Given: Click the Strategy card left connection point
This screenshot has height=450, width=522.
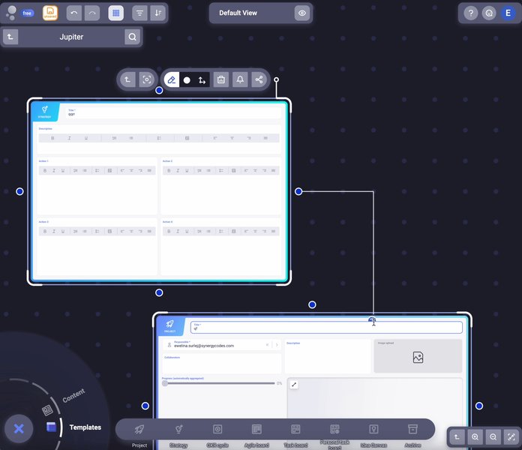Looking at the screenshot, I should pos(19,191).
